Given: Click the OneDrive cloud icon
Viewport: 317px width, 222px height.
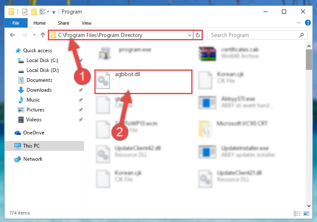Looking at the screenshot, I should point(18,133).
